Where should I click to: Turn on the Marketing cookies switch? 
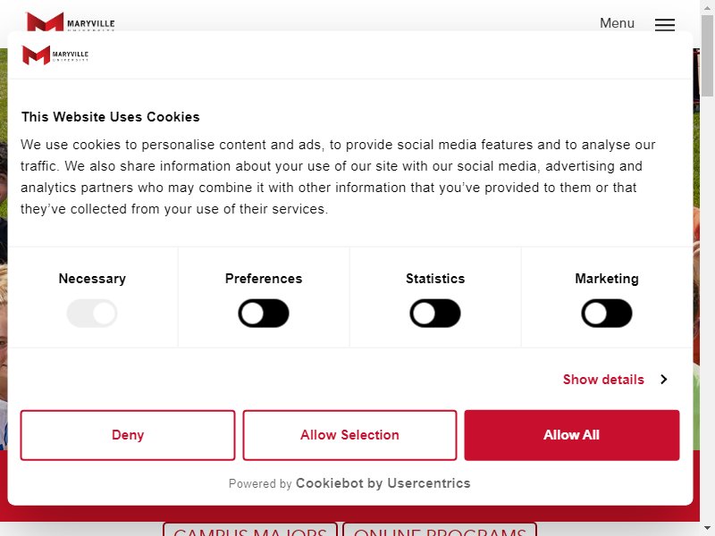607,314
